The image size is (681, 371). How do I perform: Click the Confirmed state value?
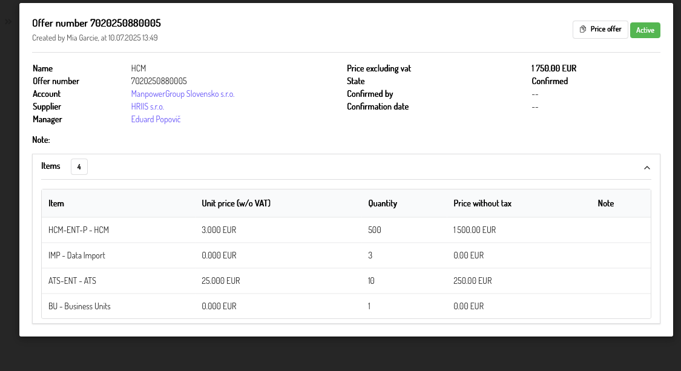[550, 81]
